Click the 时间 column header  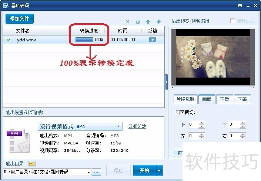coord(123,31)
